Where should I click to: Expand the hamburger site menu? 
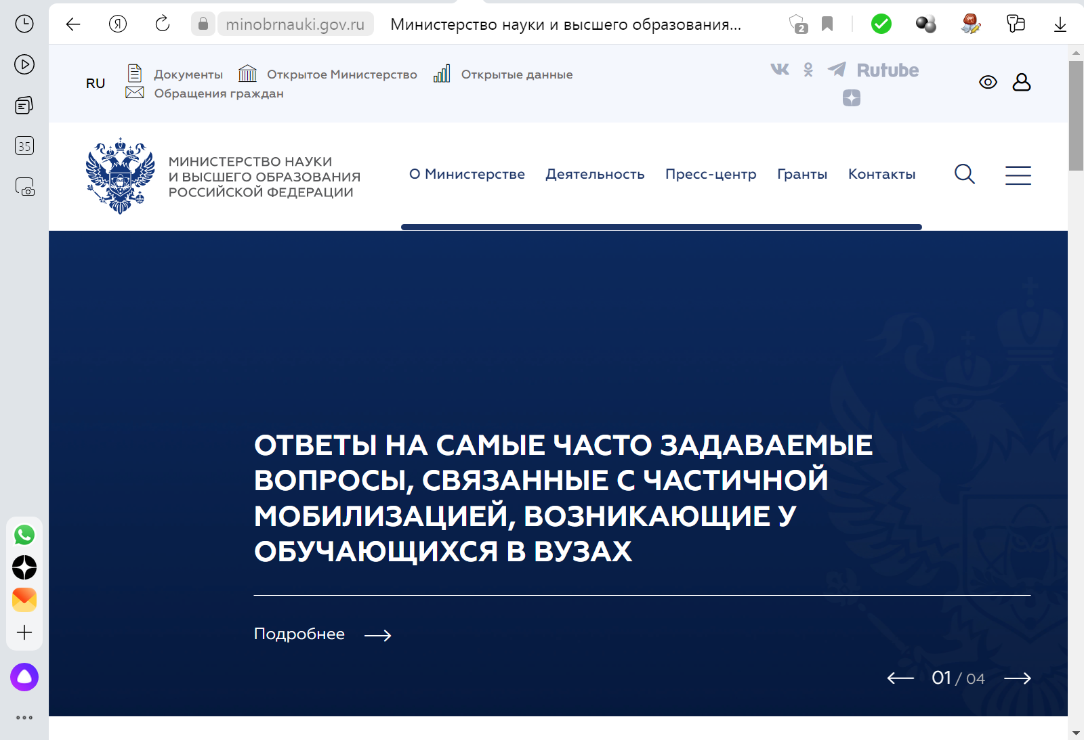(x=1018, y=175)
